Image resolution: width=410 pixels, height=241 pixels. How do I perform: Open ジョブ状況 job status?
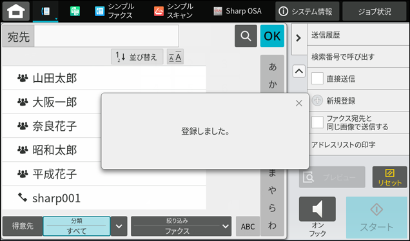point(375,11)
